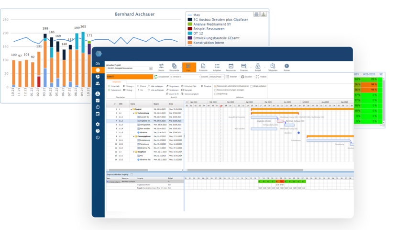Click the settings gear in sidebar

(x=98, y=124)
